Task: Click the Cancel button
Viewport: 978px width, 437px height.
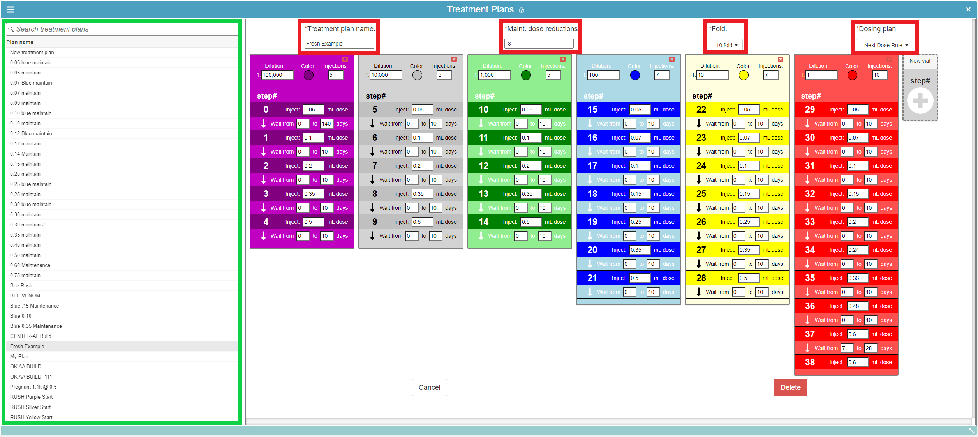Action: (429, 387)
